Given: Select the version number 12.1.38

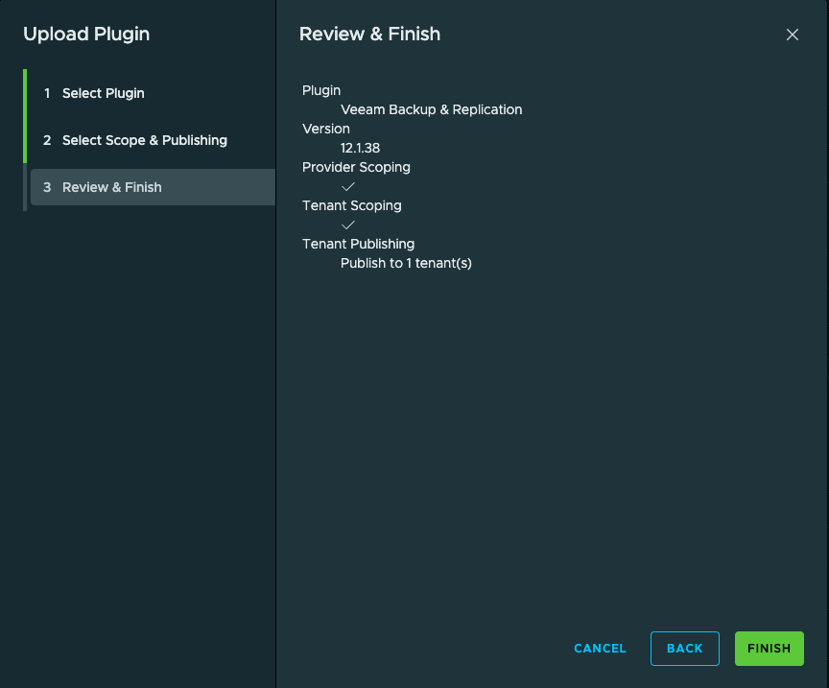Looking at the screenshot, I should click(360, 148).
